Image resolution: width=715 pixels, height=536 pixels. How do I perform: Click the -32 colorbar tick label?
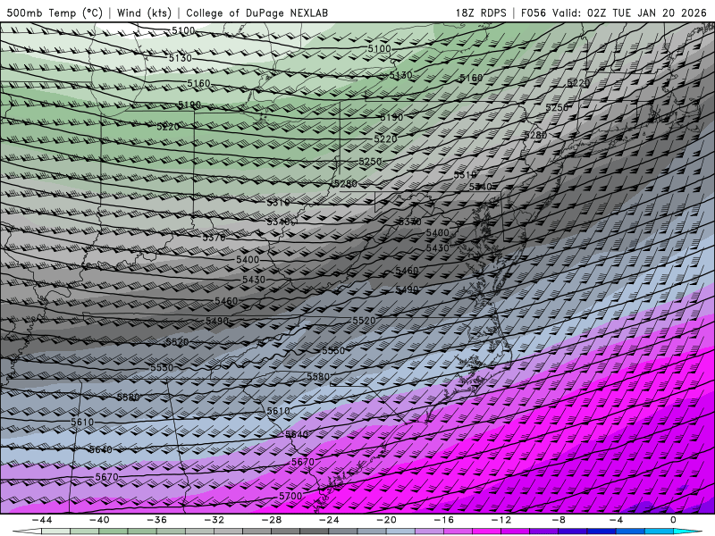pos(214,520)
